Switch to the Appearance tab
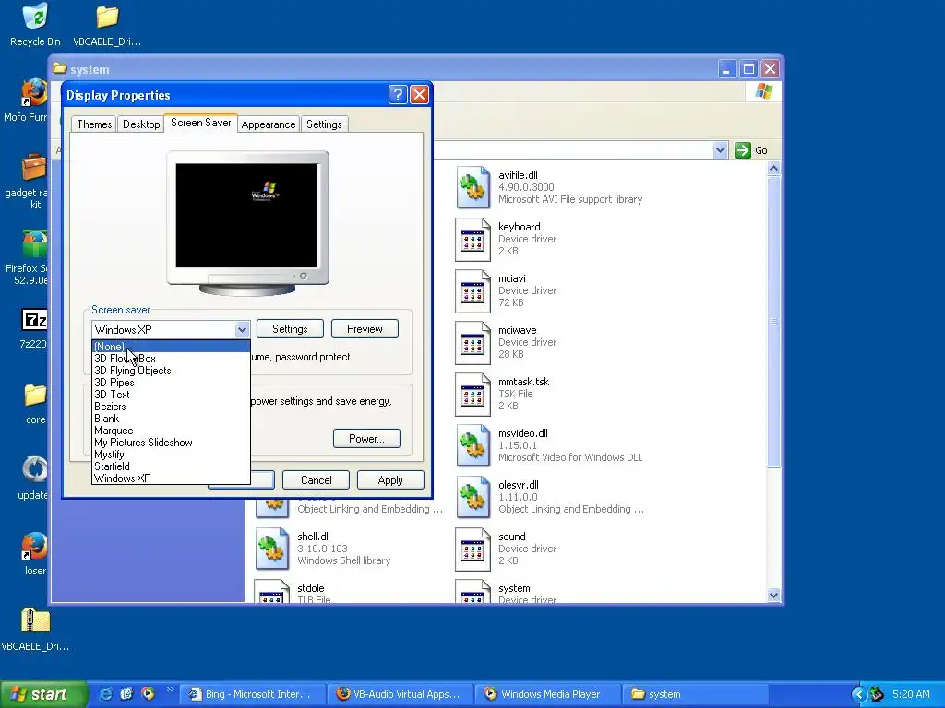945x708 pixels. (x=269, y=124)
